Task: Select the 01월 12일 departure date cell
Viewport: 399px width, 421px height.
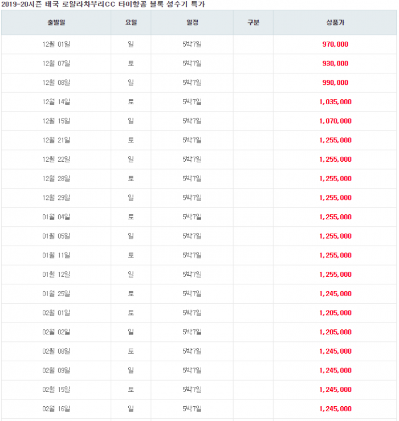Action: point(56,275)
